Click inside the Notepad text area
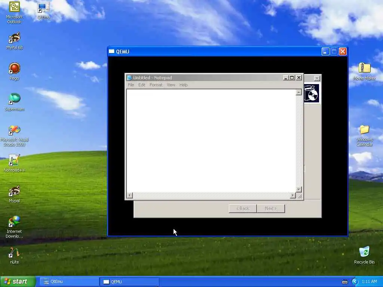The width and height of the screenshot is (383, 287). (211, 141)
